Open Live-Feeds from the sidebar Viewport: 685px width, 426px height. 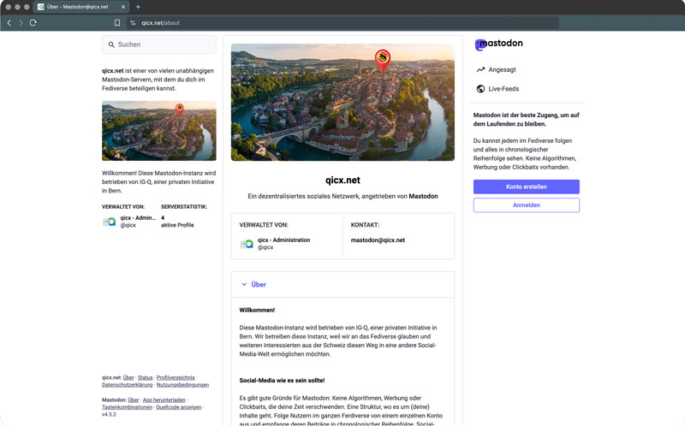click(x=503, y=89)
